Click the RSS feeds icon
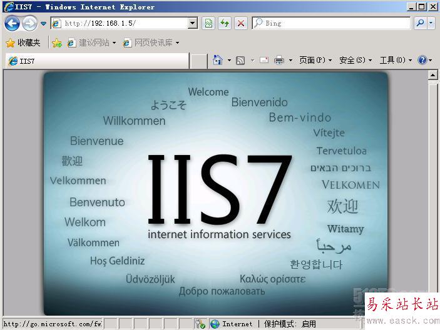 [240, 60]
